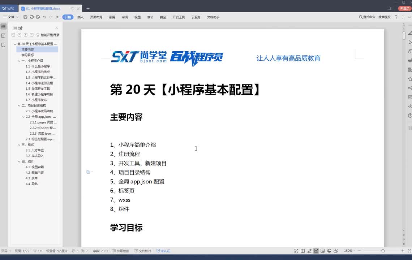Switch to the 页面布局 ribbon tab
This screenshot has width=412, height=260.
96,17
